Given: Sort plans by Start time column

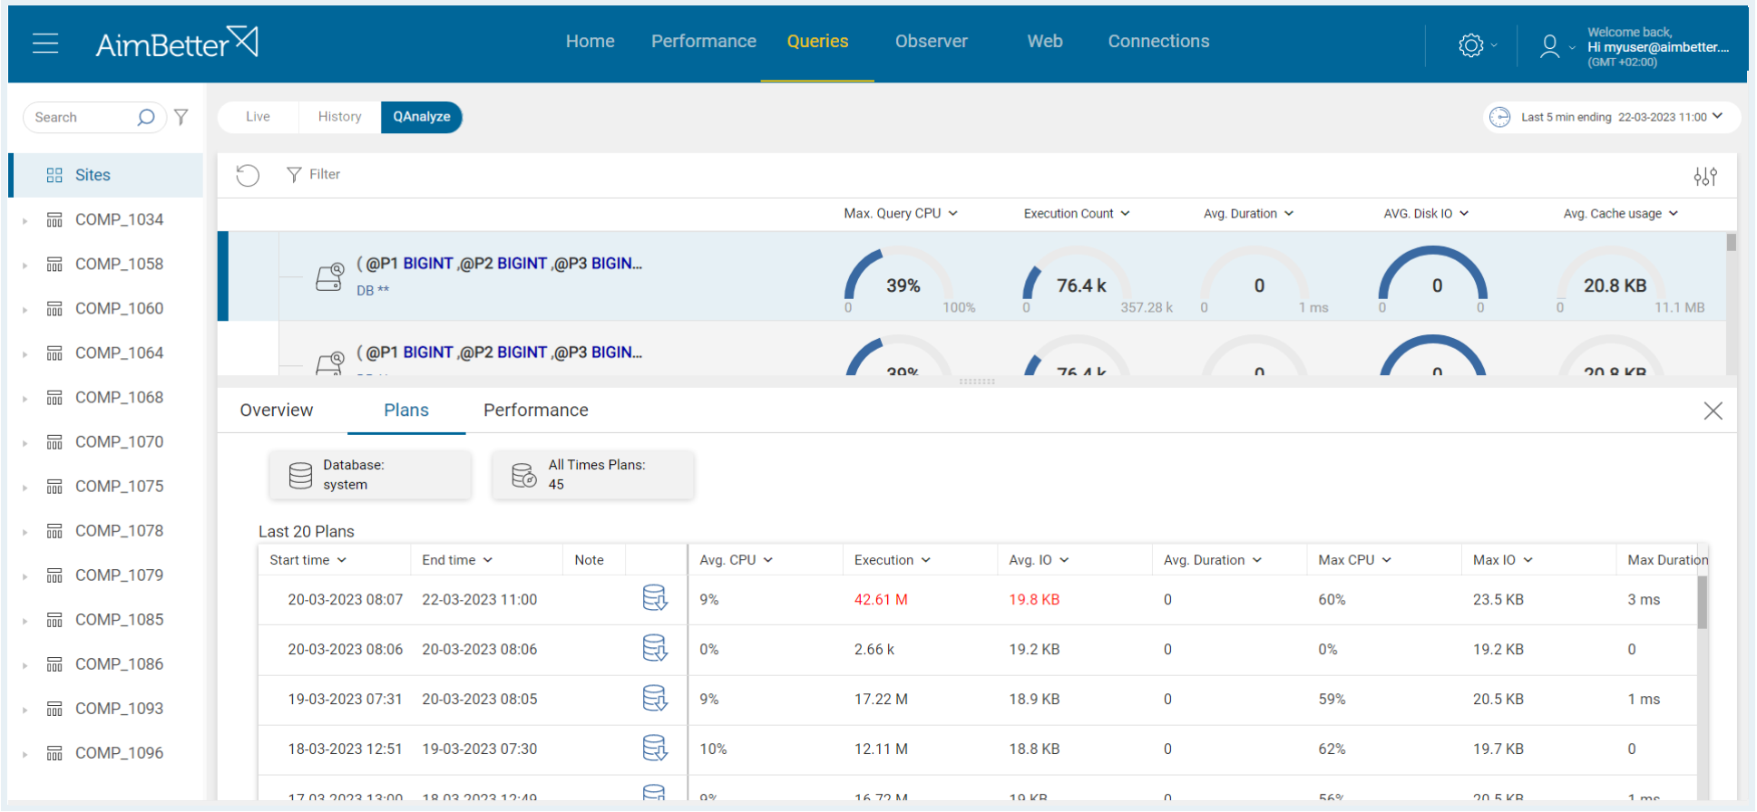Looking at the screenshot, I should 308,560.
